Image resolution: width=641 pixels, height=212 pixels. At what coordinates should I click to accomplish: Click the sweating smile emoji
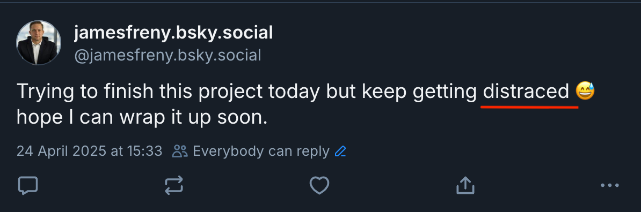(585, 92)
